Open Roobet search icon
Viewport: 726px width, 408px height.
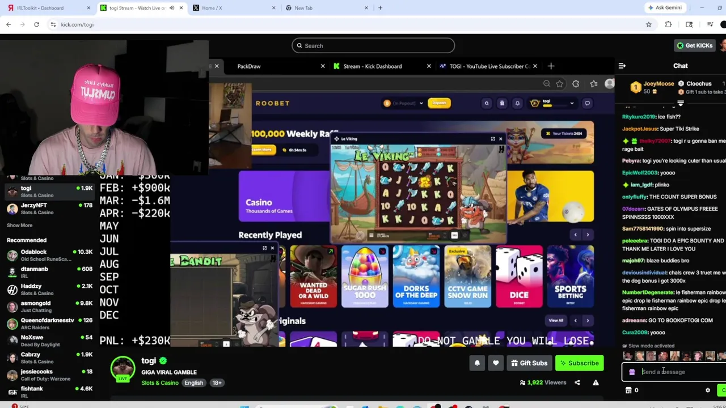(x=487, y=103)
